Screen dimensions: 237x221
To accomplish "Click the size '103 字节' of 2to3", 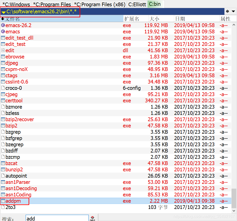I will pyautogui.click(x=158, y=207).
